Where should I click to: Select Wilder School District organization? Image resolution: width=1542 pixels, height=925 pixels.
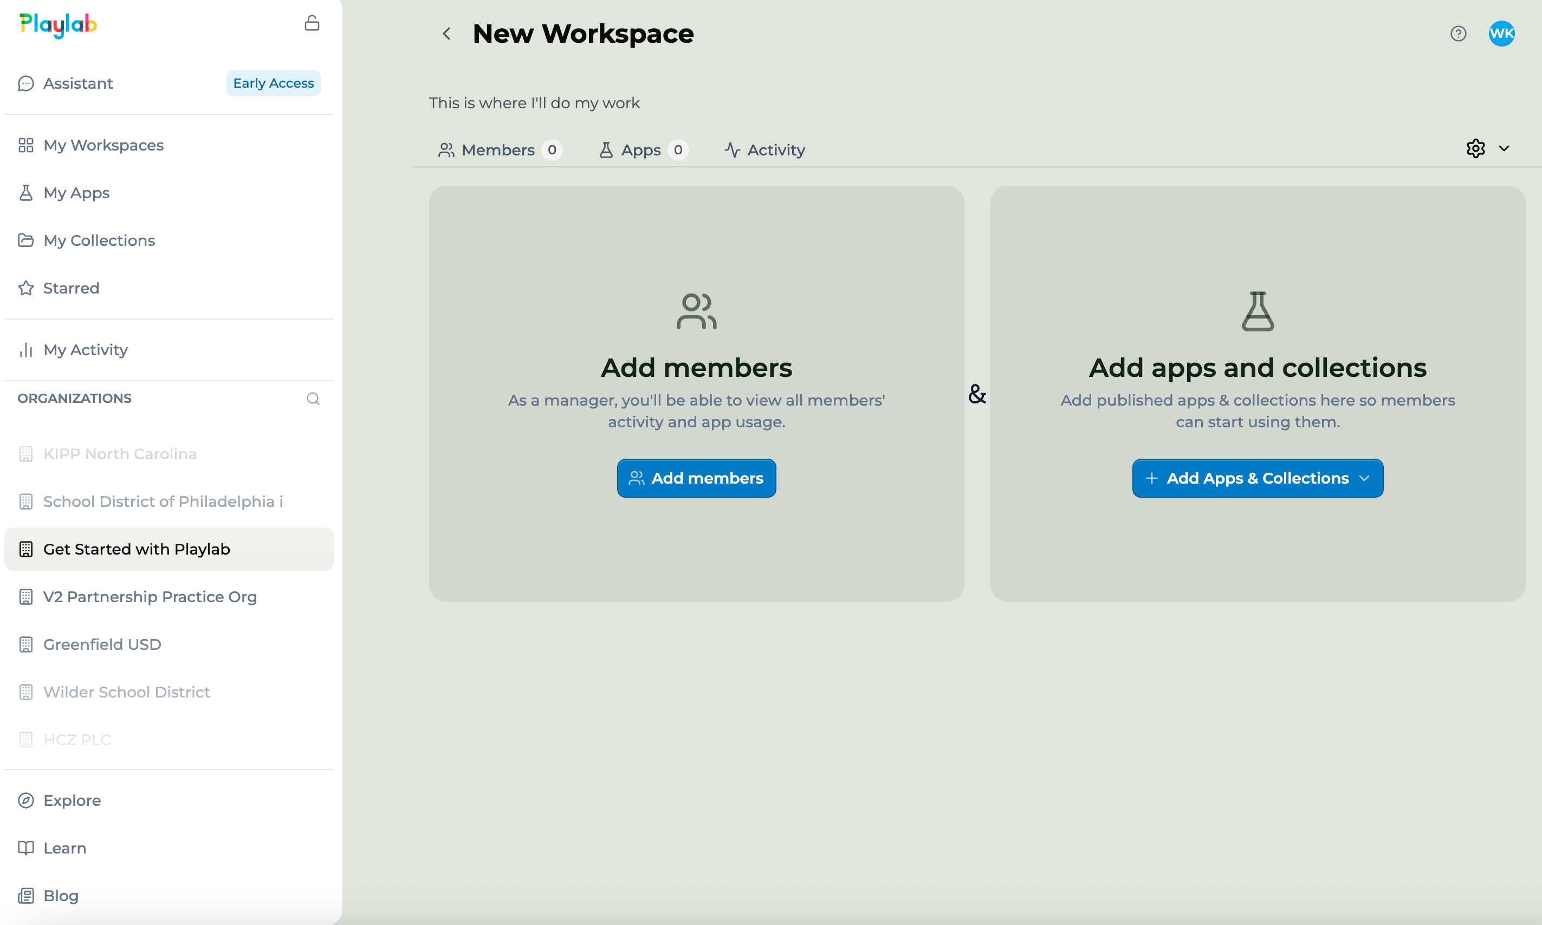tap(169, 692)
